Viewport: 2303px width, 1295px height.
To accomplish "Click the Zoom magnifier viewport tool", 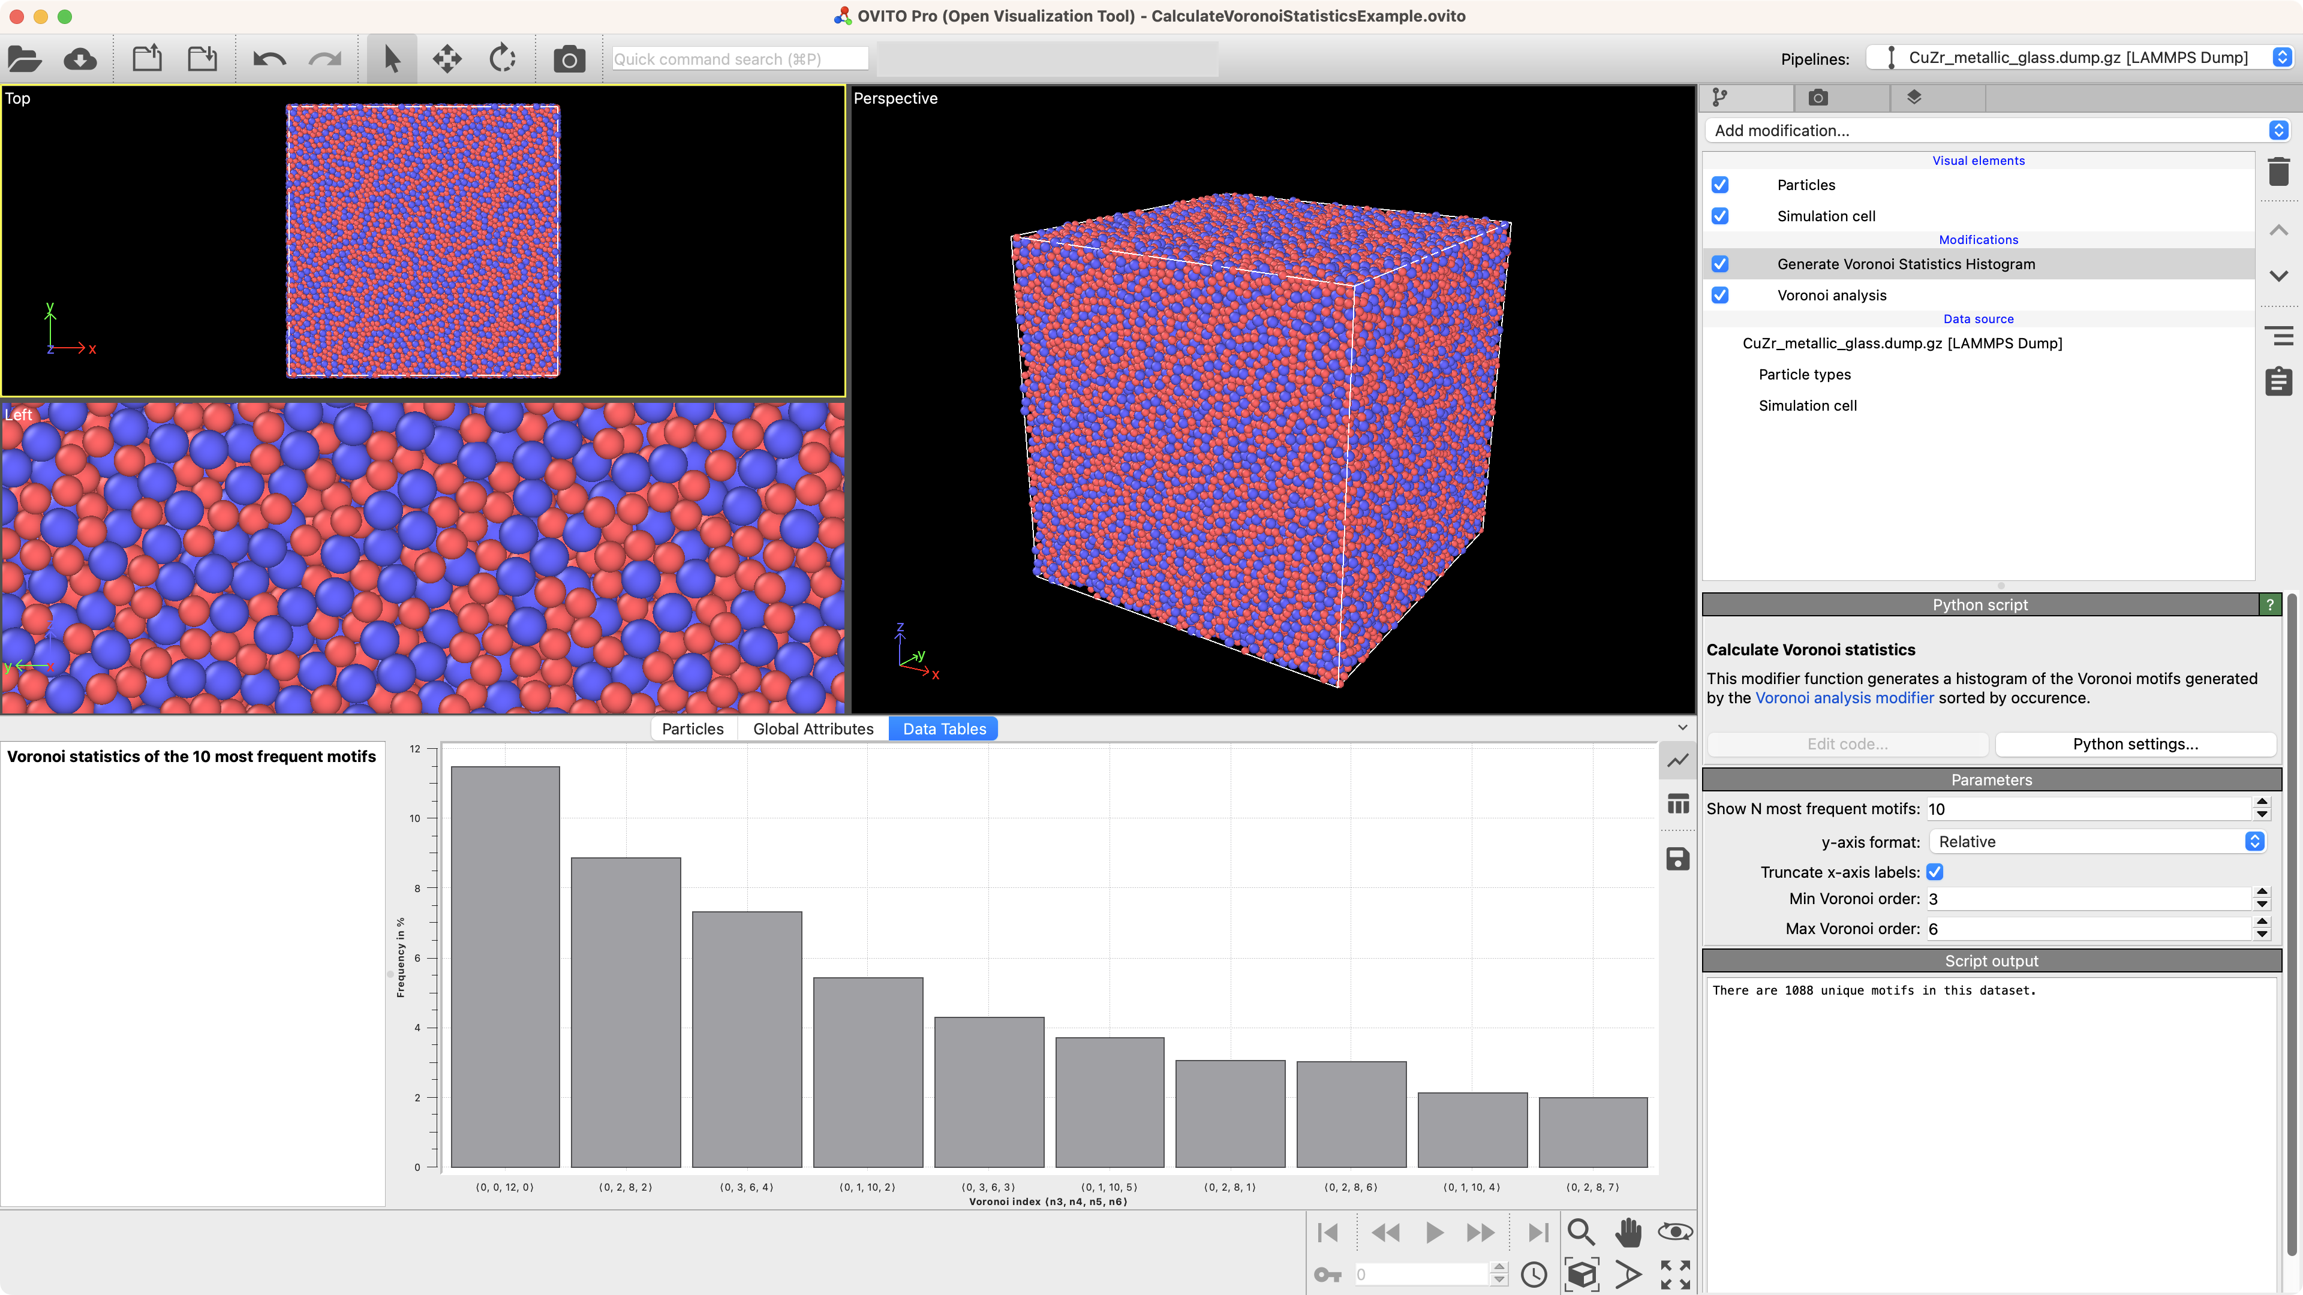I will (1581, 1233).
